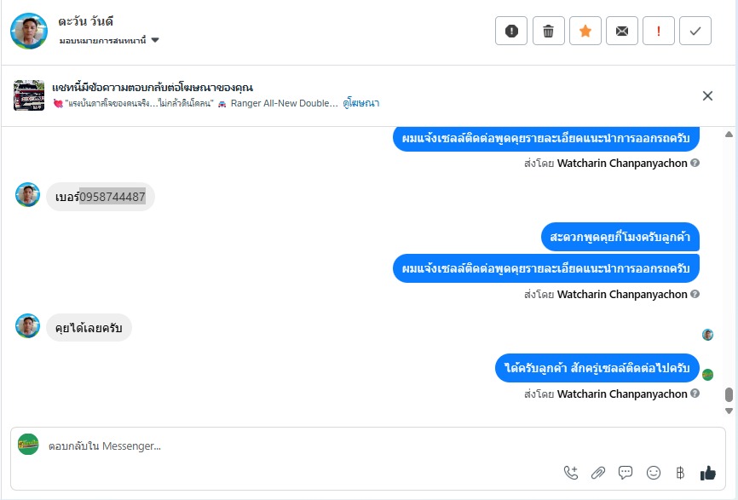
Task: Mark conversation as unread with the envelope icon
Action: (x=622, y=32)
